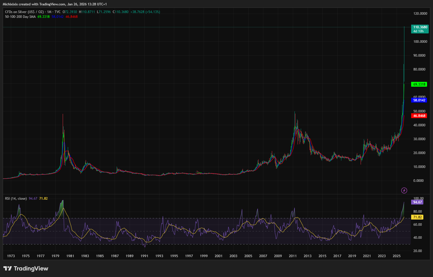Select the RSI (14, close) indicator legend

coord(16,199)
